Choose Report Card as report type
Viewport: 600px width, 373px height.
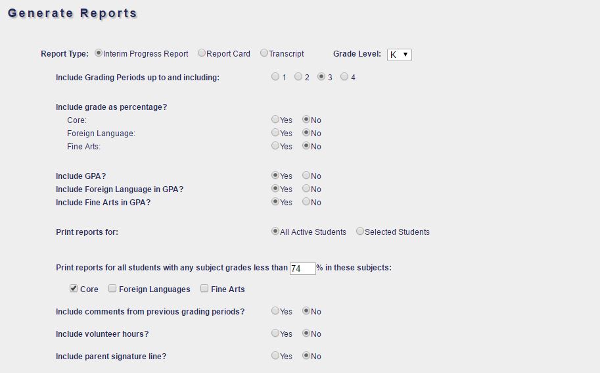pos(202,53)
